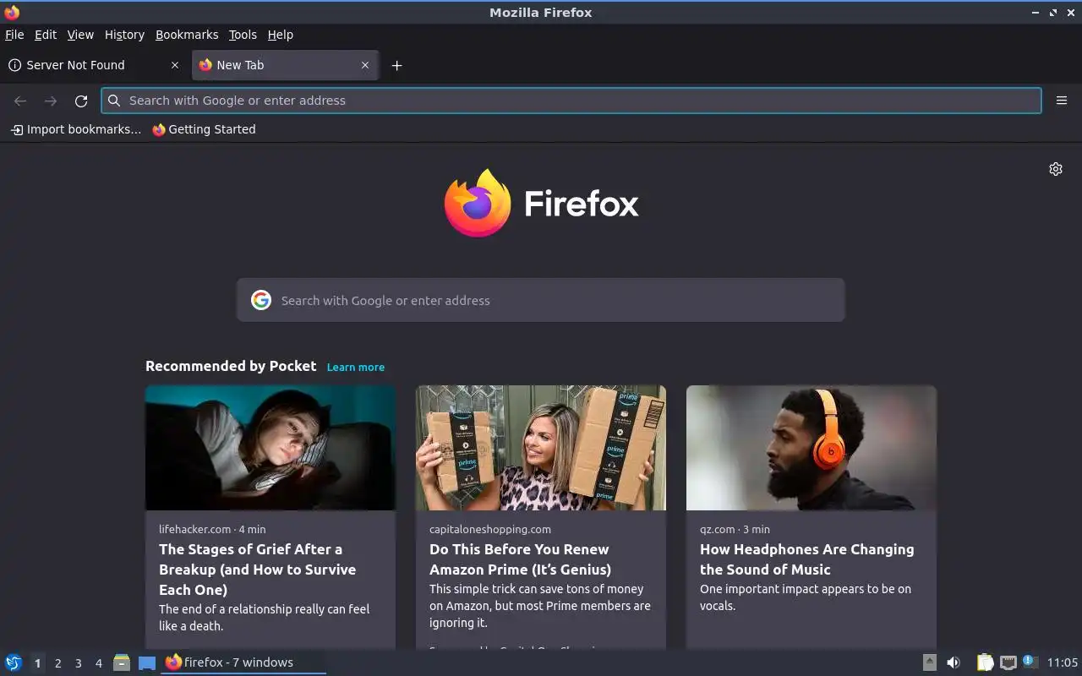This screenshot has height=676, width=1082.
Task: Switch to Server Not Found tab
Action: coord(95,65)
